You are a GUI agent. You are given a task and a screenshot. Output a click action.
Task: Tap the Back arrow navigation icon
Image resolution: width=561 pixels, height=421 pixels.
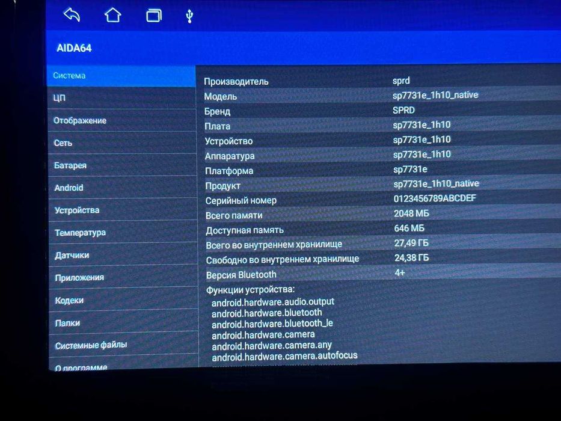pos(72,16)
